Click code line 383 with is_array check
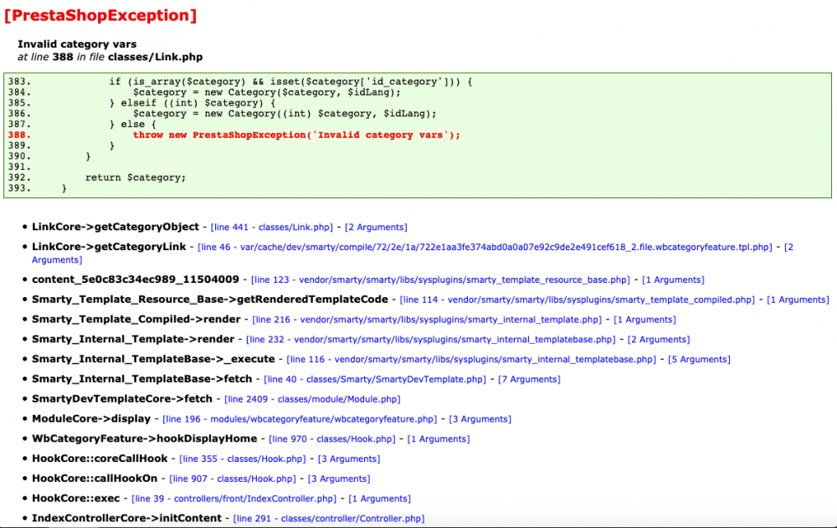The image size is (837, 528). pos(291,82)
